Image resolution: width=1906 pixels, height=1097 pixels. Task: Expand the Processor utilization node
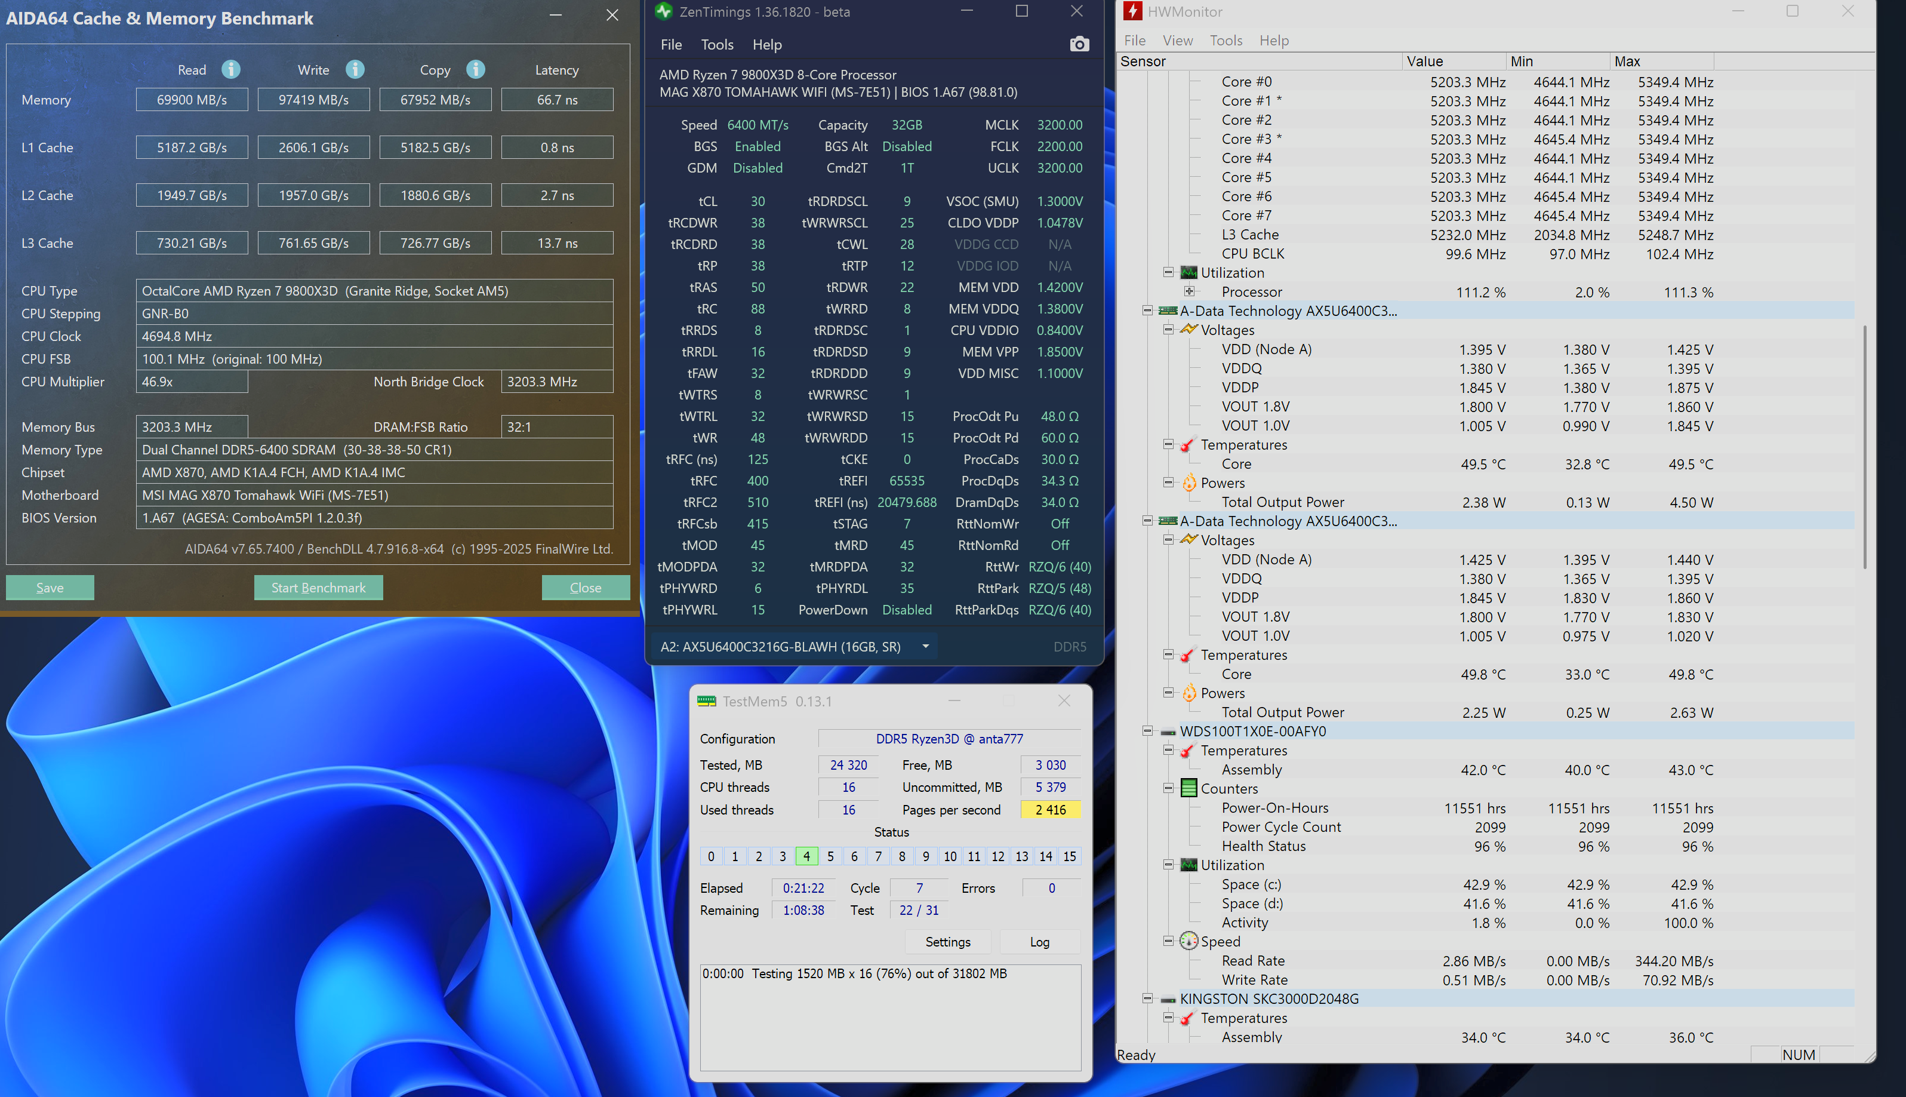(1189, 291)
